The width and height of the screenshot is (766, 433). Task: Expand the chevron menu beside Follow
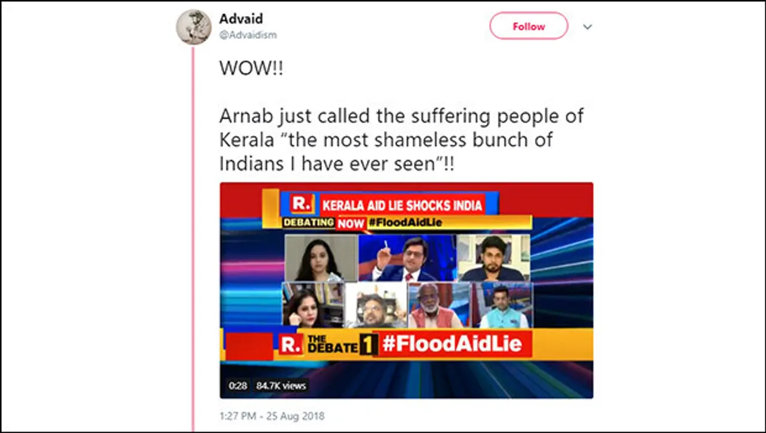587,27
